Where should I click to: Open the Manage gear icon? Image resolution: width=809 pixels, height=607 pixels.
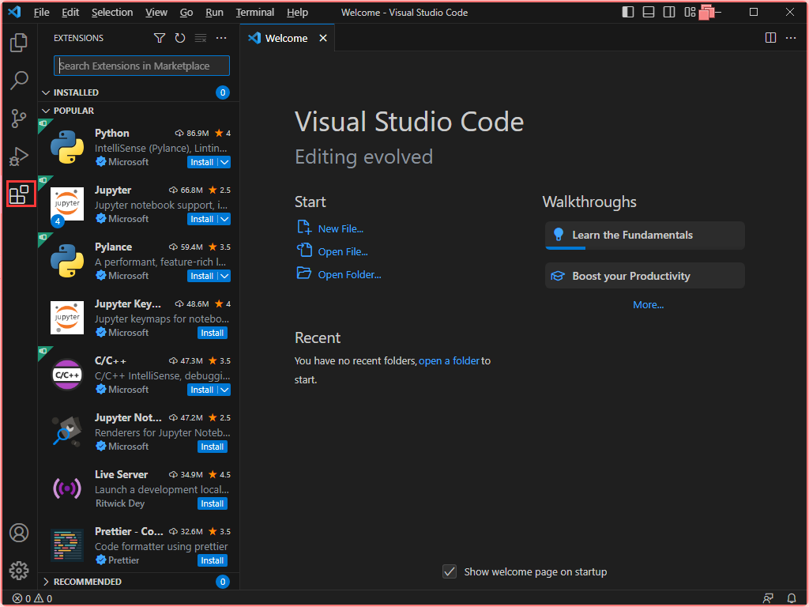(19, 571)
